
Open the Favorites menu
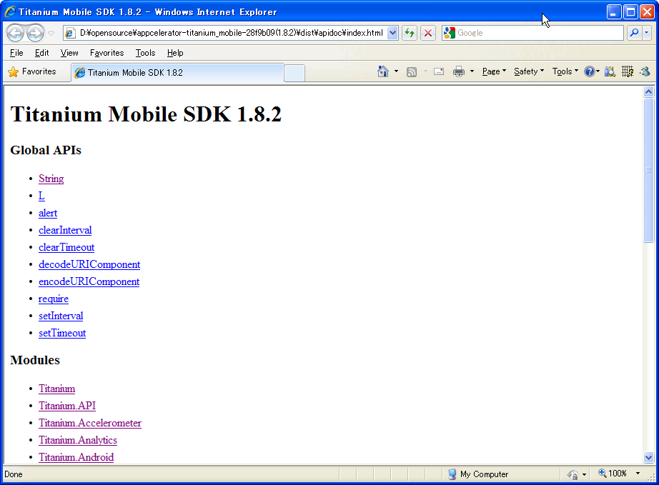[106, 53]
